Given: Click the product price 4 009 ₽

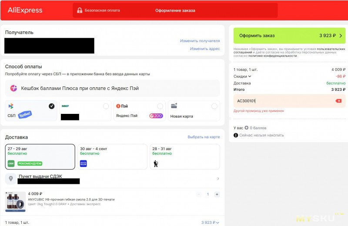Looking at the screenshot, I should point(35,193).
